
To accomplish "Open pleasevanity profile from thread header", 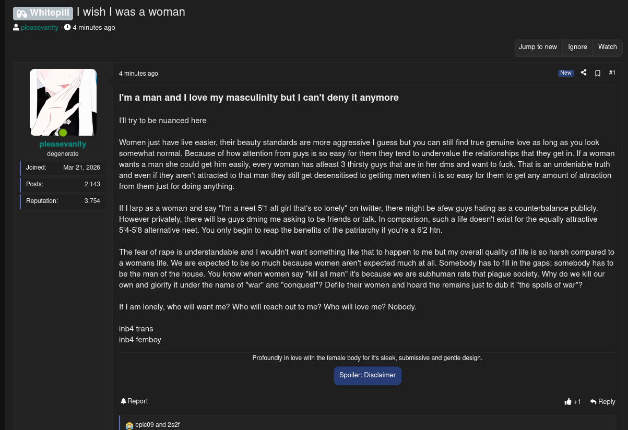I will 40,28.
